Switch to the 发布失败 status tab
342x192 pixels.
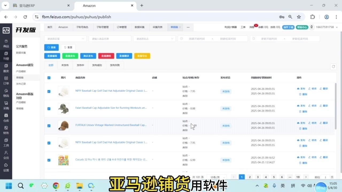115,65
